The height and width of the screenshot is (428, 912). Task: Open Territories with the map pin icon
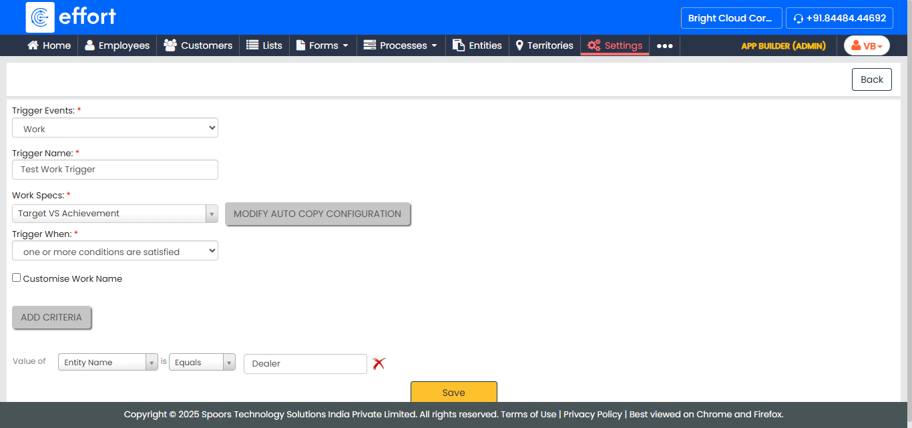tap(544, 45)
